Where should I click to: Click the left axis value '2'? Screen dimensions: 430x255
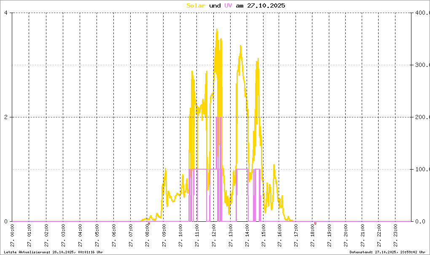coord(6,117)
